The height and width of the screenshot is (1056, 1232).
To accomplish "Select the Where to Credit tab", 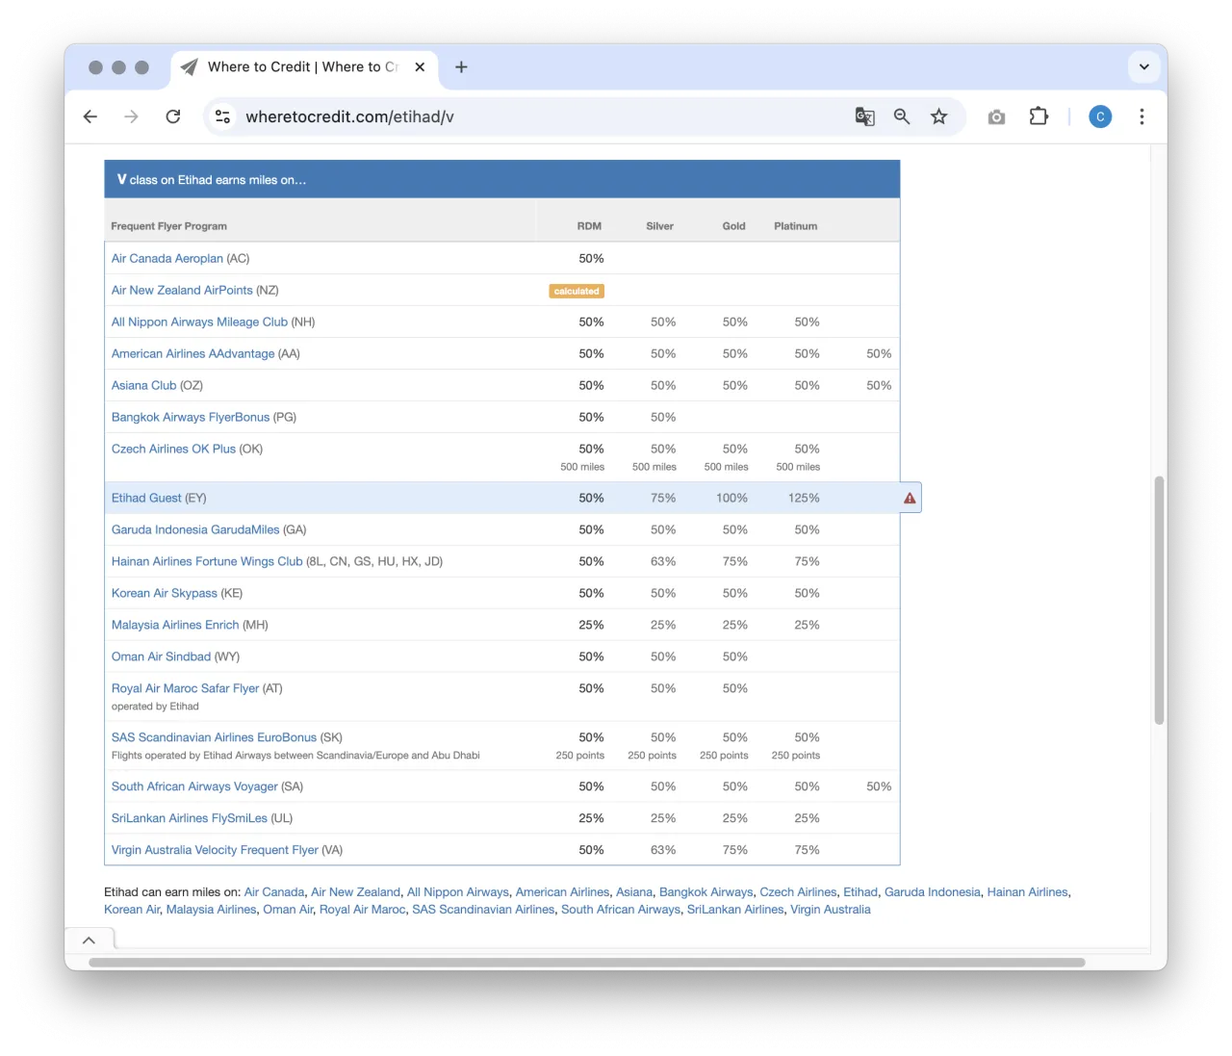I will 304,67.
